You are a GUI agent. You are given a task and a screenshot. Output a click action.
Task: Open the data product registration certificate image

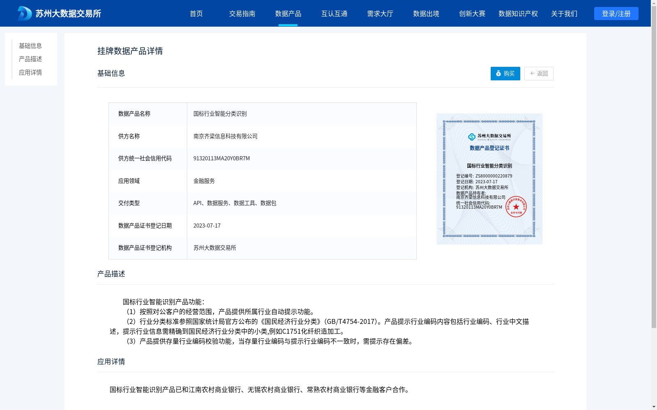489,179
